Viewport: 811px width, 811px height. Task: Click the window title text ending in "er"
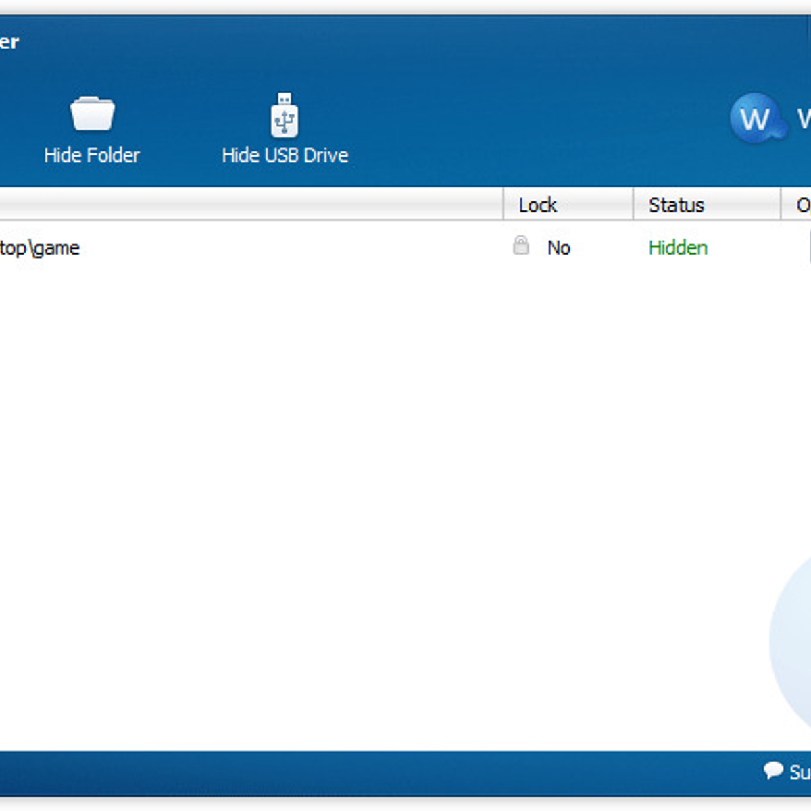click(9, 42)
